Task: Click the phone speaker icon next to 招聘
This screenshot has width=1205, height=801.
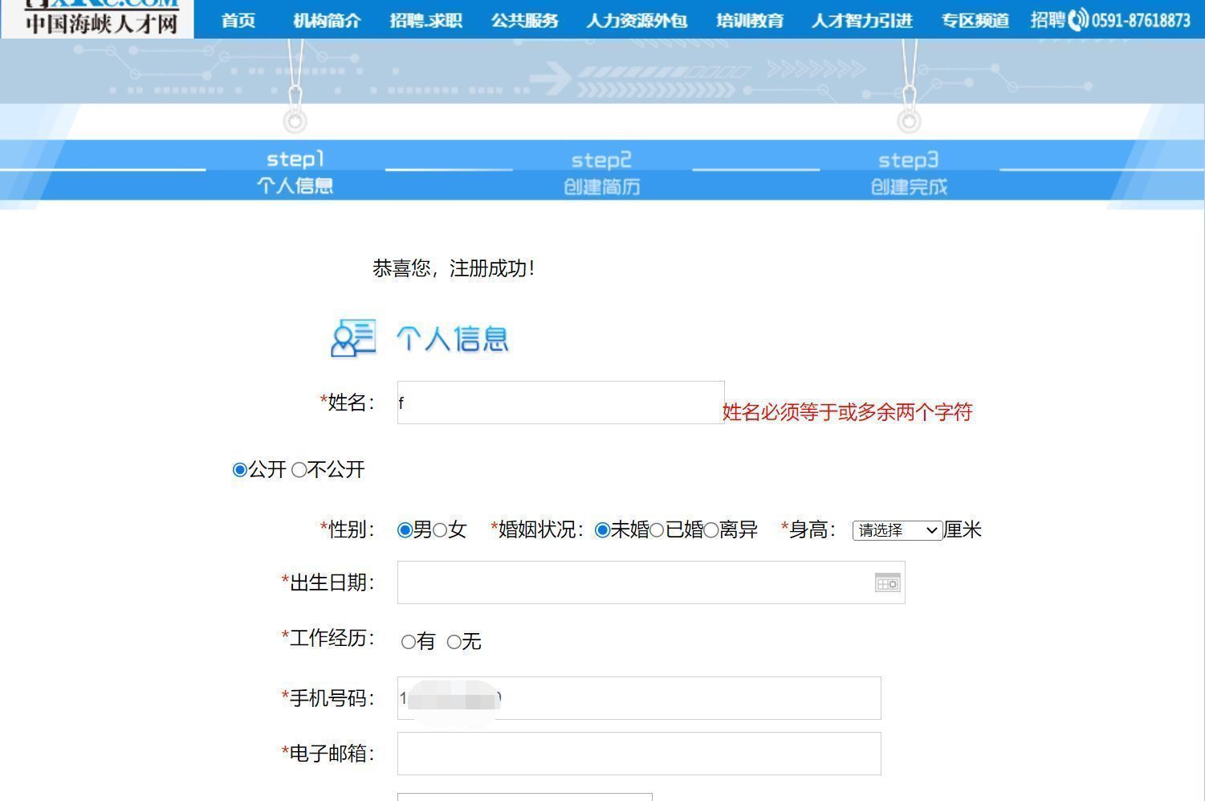Action: (1077, 20)
